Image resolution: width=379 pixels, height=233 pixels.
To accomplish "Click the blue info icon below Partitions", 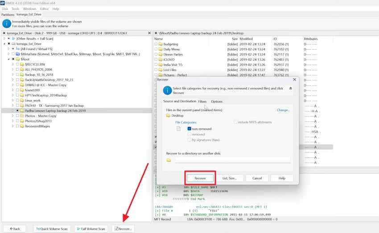I will click(7, 24).
